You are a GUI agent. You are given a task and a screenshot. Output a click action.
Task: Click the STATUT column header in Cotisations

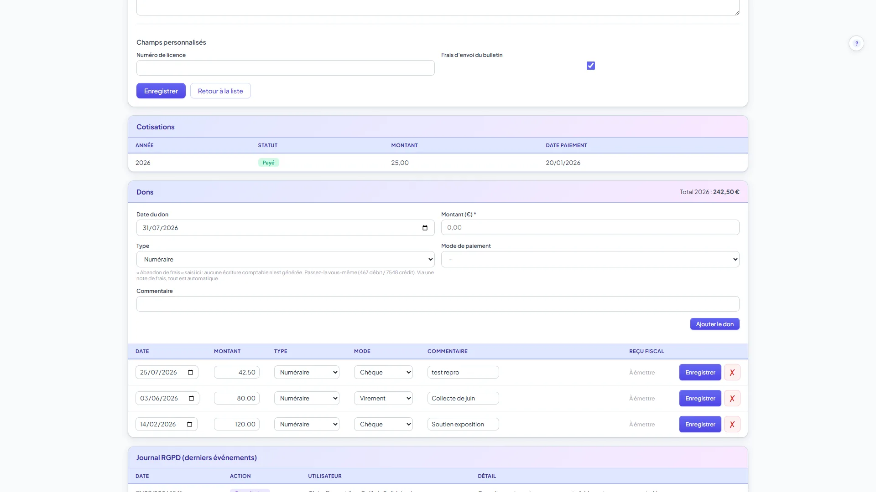point(267,145)
